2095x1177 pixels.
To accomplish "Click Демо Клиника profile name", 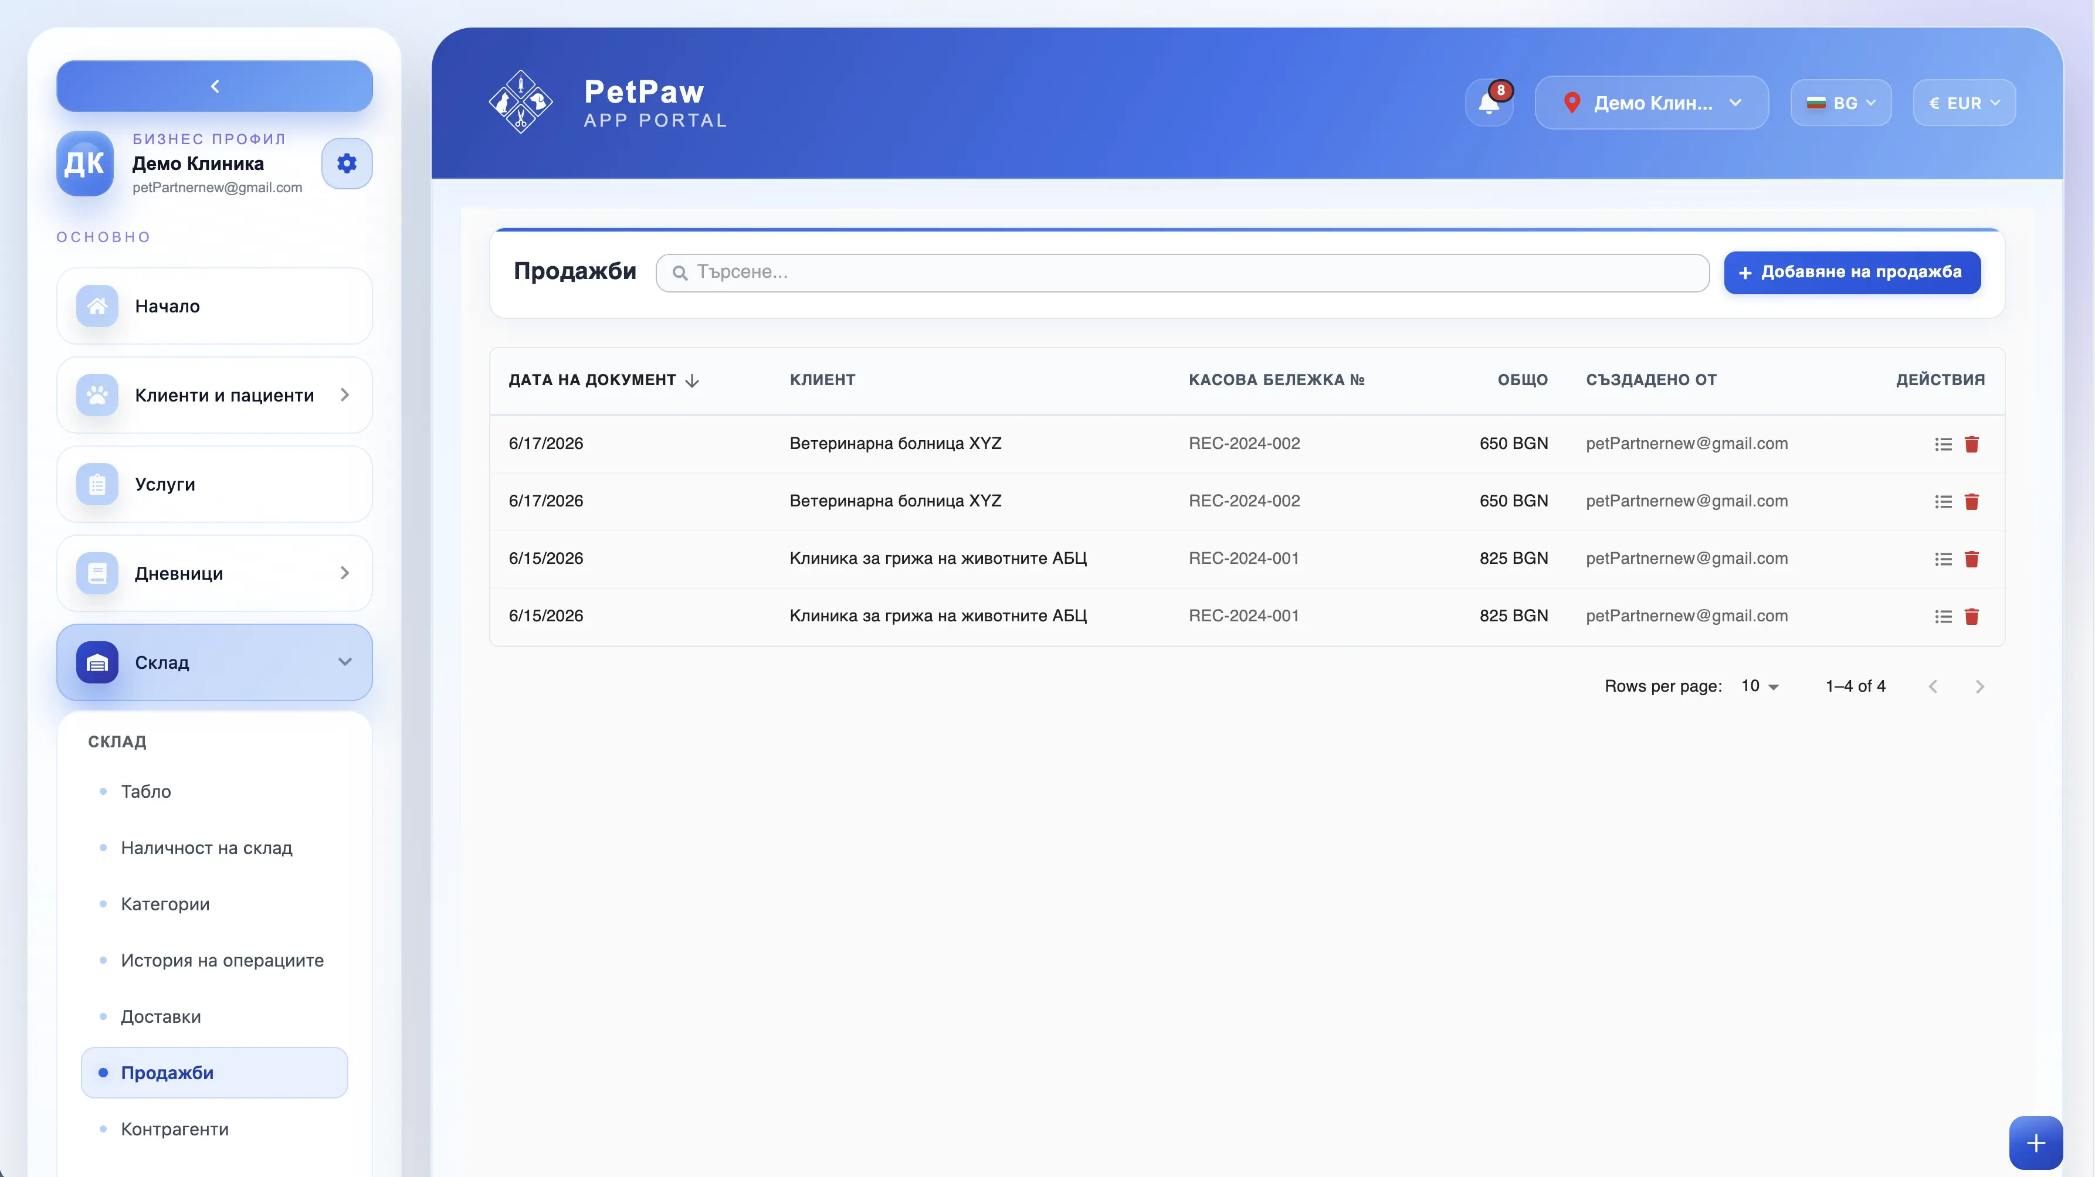I will pyautogui.click(x=198, y=164).
